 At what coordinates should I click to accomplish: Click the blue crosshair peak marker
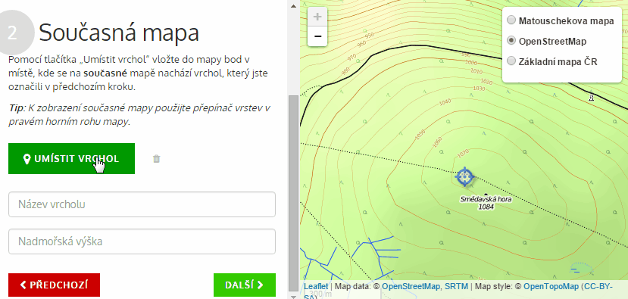tap(464, 176)
